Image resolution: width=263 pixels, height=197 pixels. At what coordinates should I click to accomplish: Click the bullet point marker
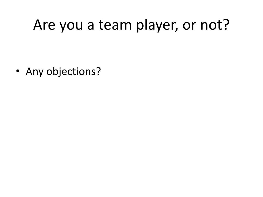click(x=18, y=71)
